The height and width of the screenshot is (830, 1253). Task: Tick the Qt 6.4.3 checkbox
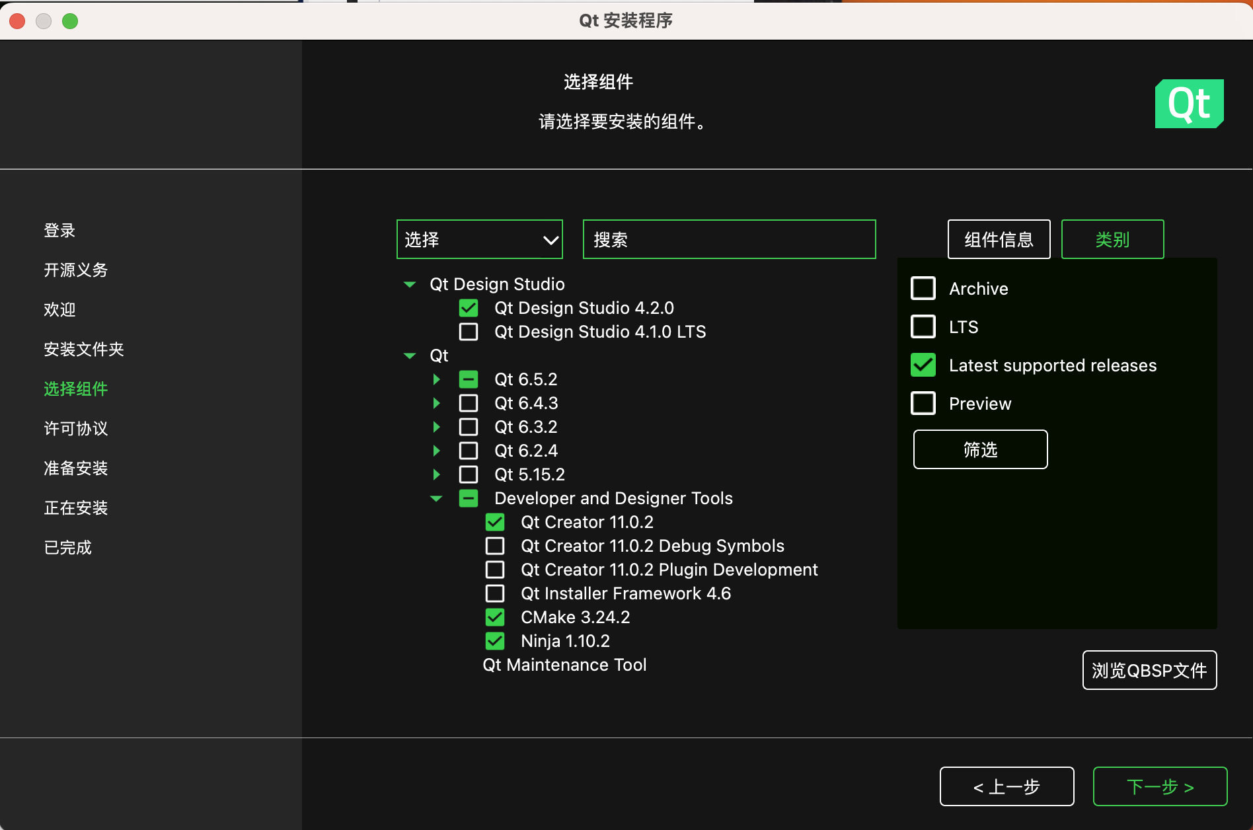point(469,403)
